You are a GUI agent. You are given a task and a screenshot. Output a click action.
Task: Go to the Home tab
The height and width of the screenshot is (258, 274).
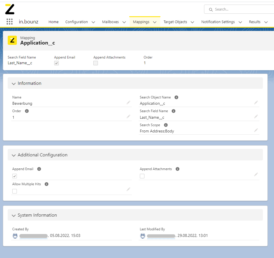tap(53, 22)
